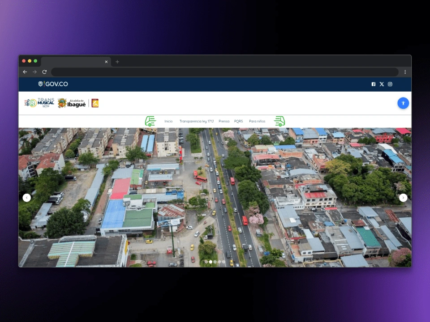The image size is (430, 322).
Task: Go to the Inicio menu item
Action: tap(168, 121)
